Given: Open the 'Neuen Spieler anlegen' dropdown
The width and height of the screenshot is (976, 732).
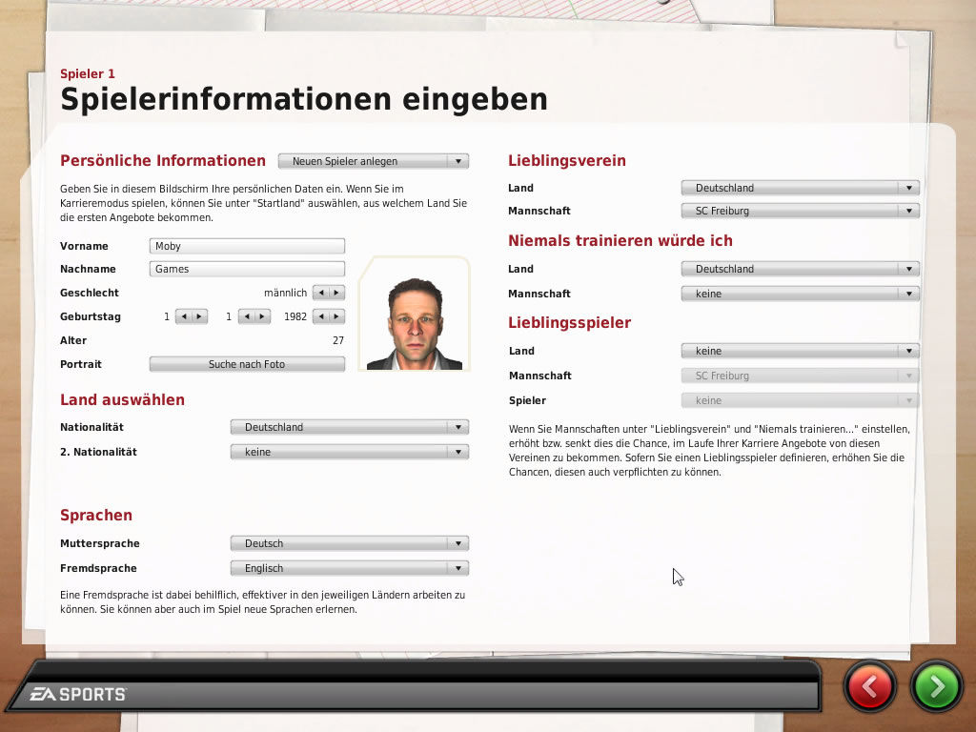Looking at the screenshot, I should 373,161.
